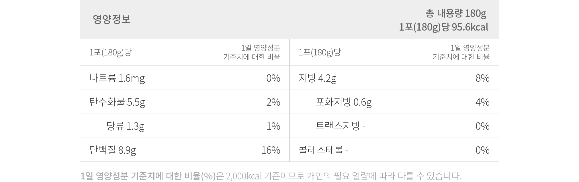The image size is (579, 182).
Task: Click the 16% value for 단백질
Action: pyautogui.click(x=271, y=150)
